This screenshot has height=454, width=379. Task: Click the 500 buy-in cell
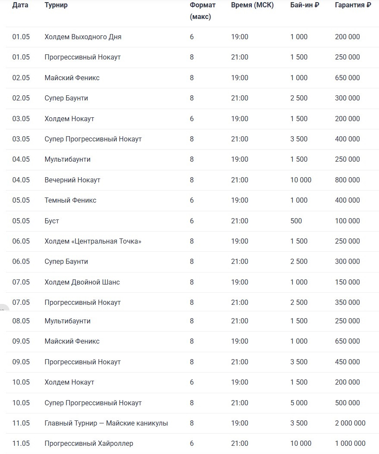click(296, 221)
